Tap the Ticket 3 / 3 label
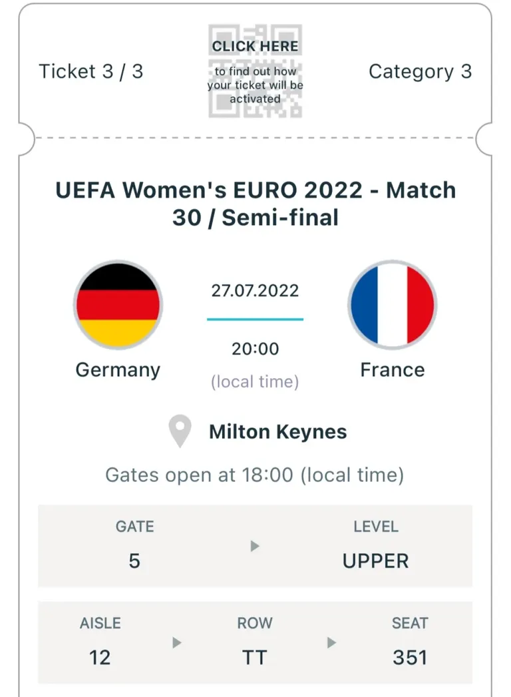This screenshot has width=511, height=697. coord(91,72)
